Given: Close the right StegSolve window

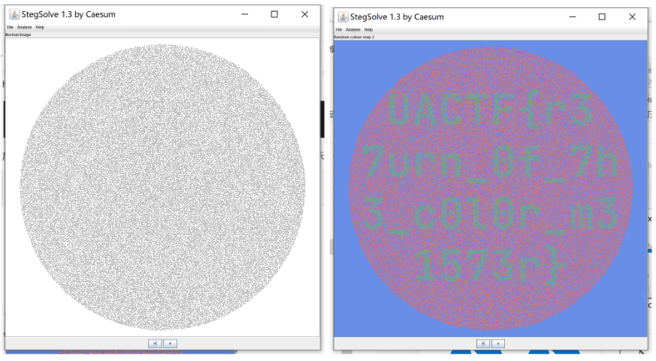Looking at the screenshot, I should [x=632, y=17].
